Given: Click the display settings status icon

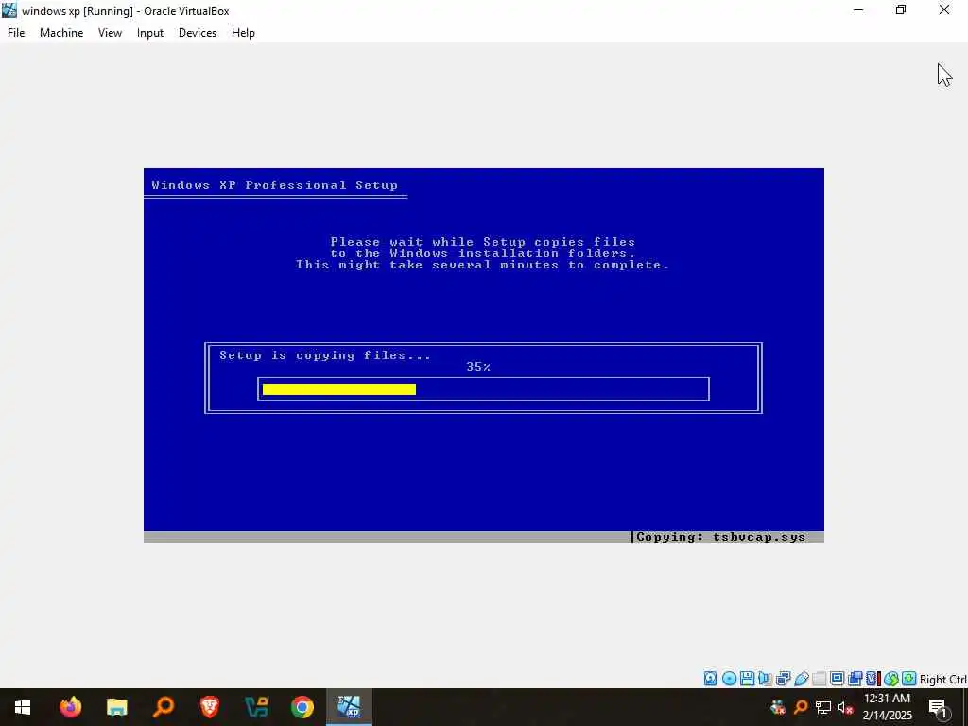Looking at the screenshot, I should (x=837, y=679).
